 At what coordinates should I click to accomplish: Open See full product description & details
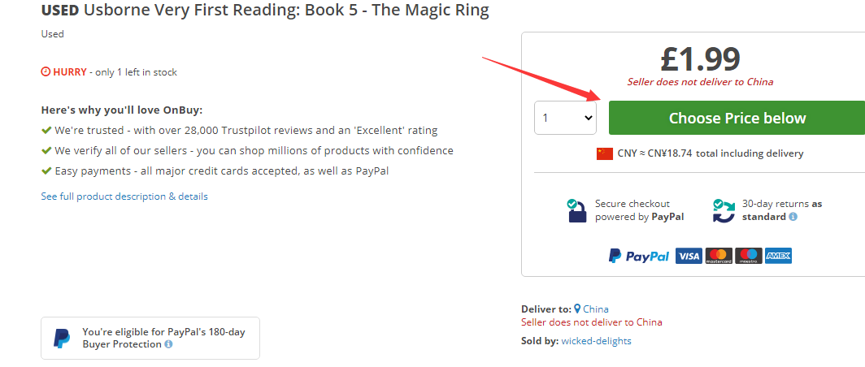(x=124, y=196)
